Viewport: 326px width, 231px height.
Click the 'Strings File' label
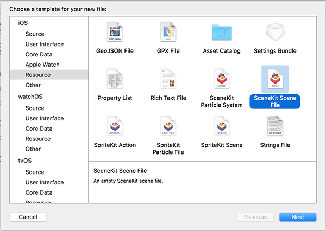pyautogui.click(x=275, y=145)
